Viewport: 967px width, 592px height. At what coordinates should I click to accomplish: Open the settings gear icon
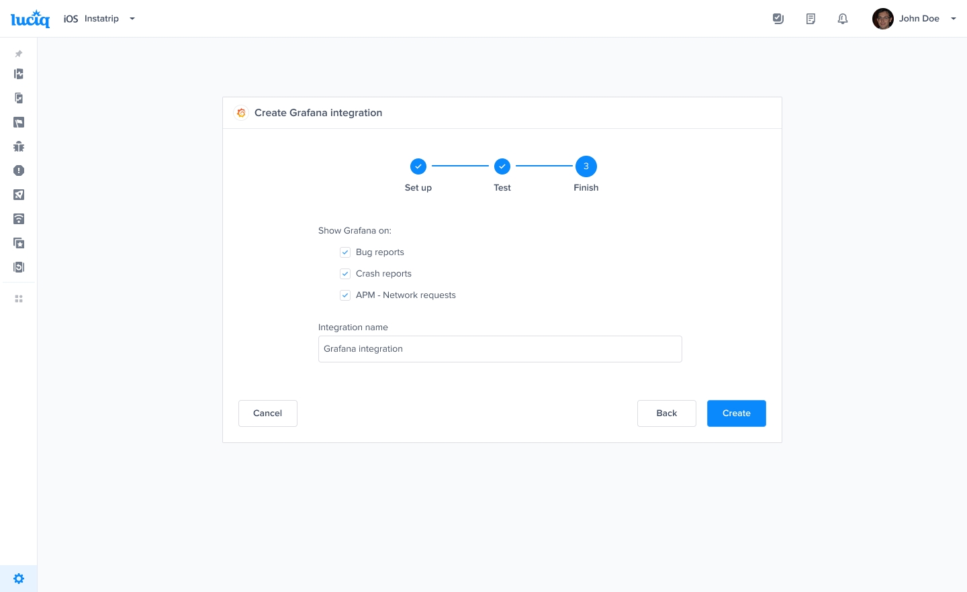19,579
